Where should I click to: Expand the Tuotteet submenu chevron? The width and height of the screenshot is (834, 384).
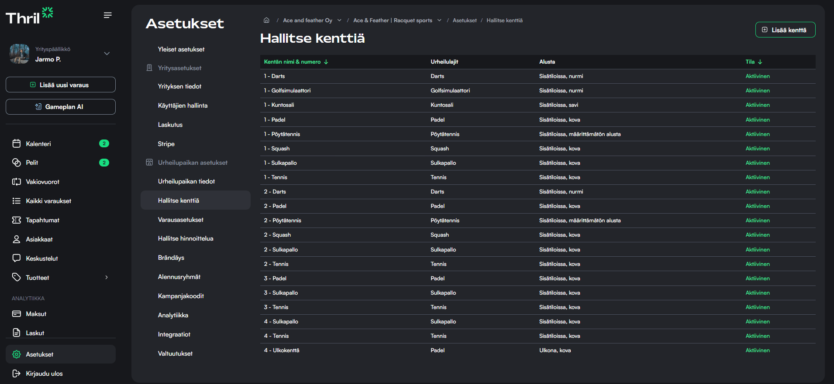point(107,278)
